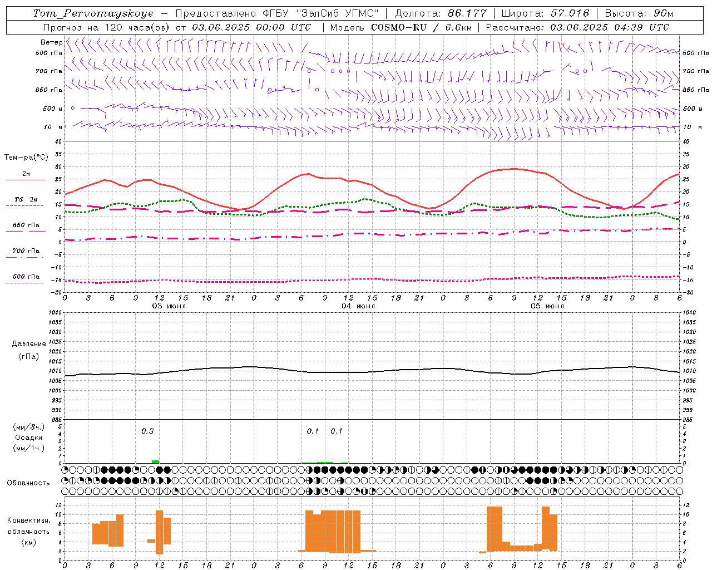Click the green precipitation bar below 0.3
712x570 pixels.
pyautogui.click(x=155, y=461)
